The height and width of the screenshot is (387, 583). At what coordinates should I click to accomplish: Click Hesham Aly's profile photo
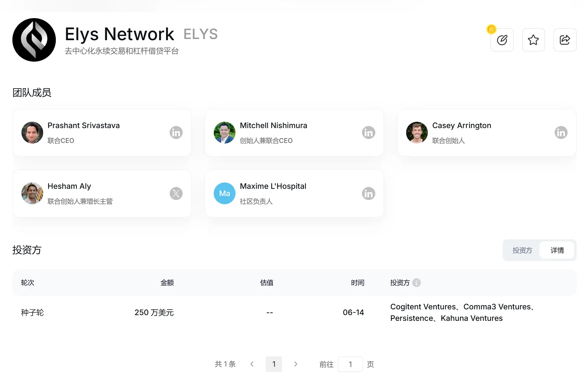[32, 193]
